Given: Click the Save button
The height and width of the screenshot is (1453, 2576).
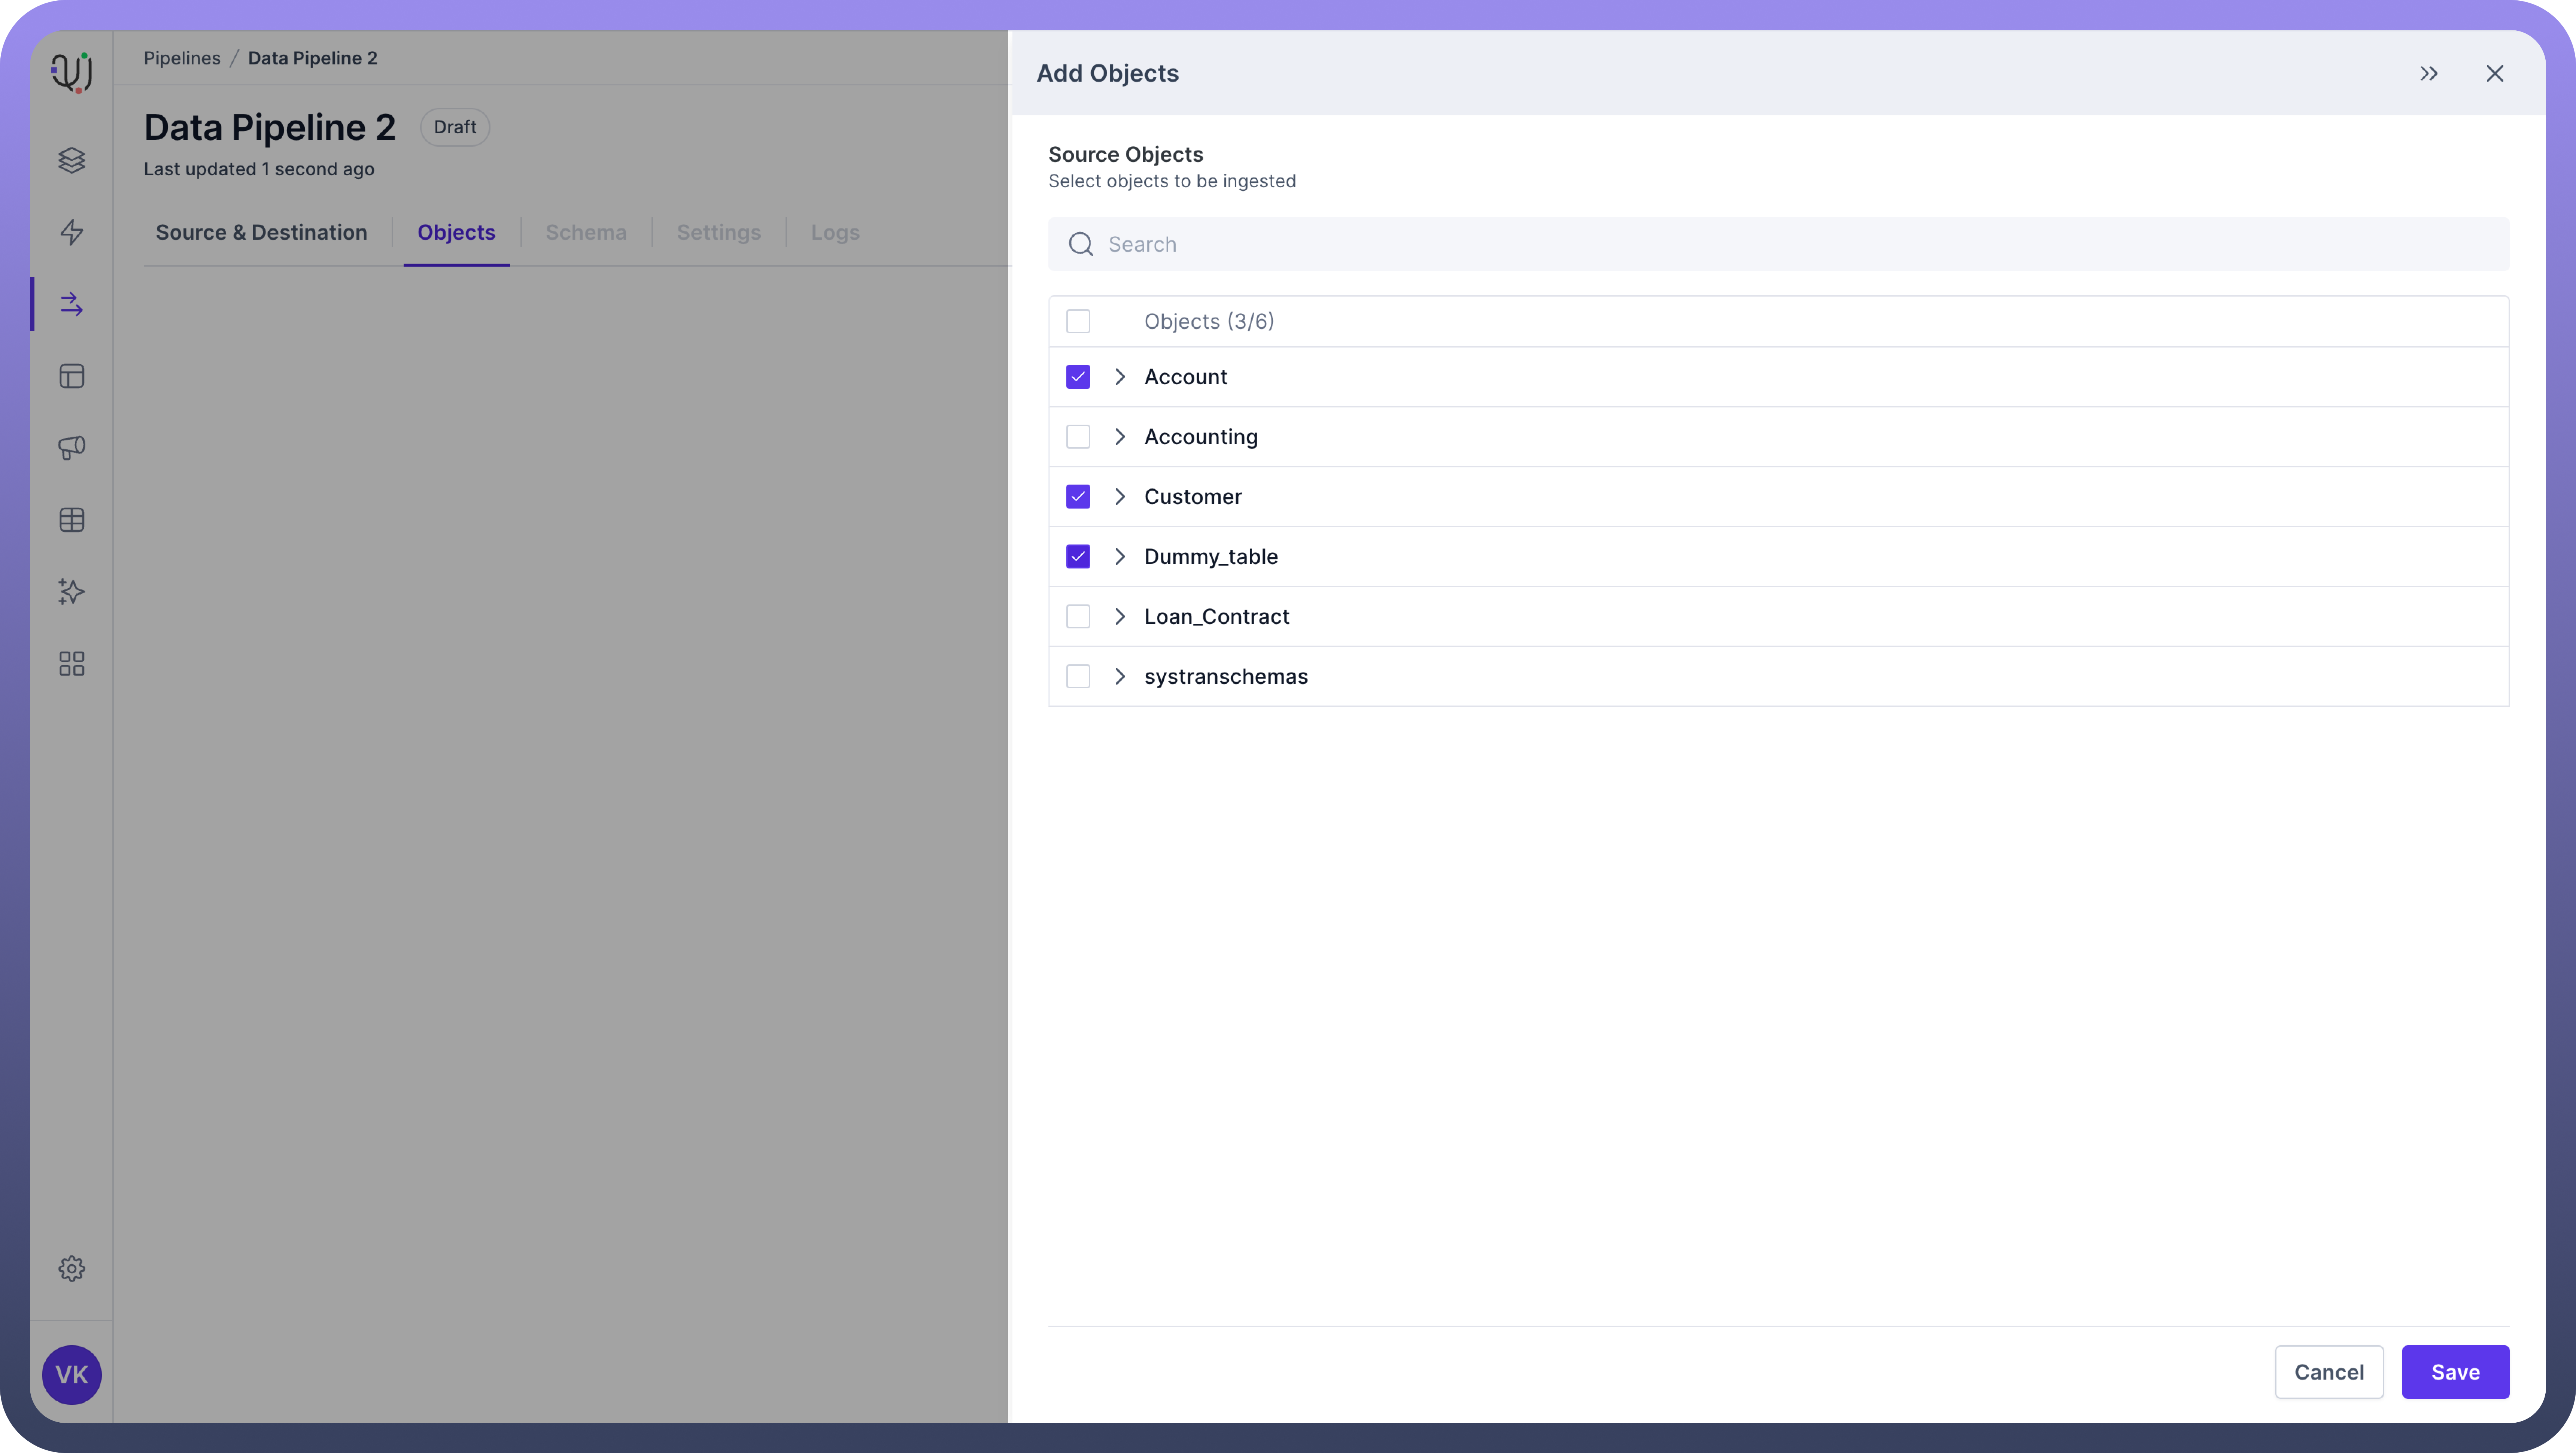Looking at the screenshot, I should click(x=2455, y=1372).
